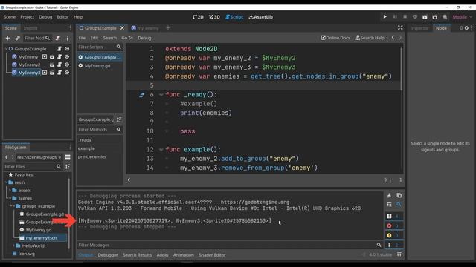Open the MyEnemy scene in the editor
The image size is (476, 267).
click(x=52, y=56)
